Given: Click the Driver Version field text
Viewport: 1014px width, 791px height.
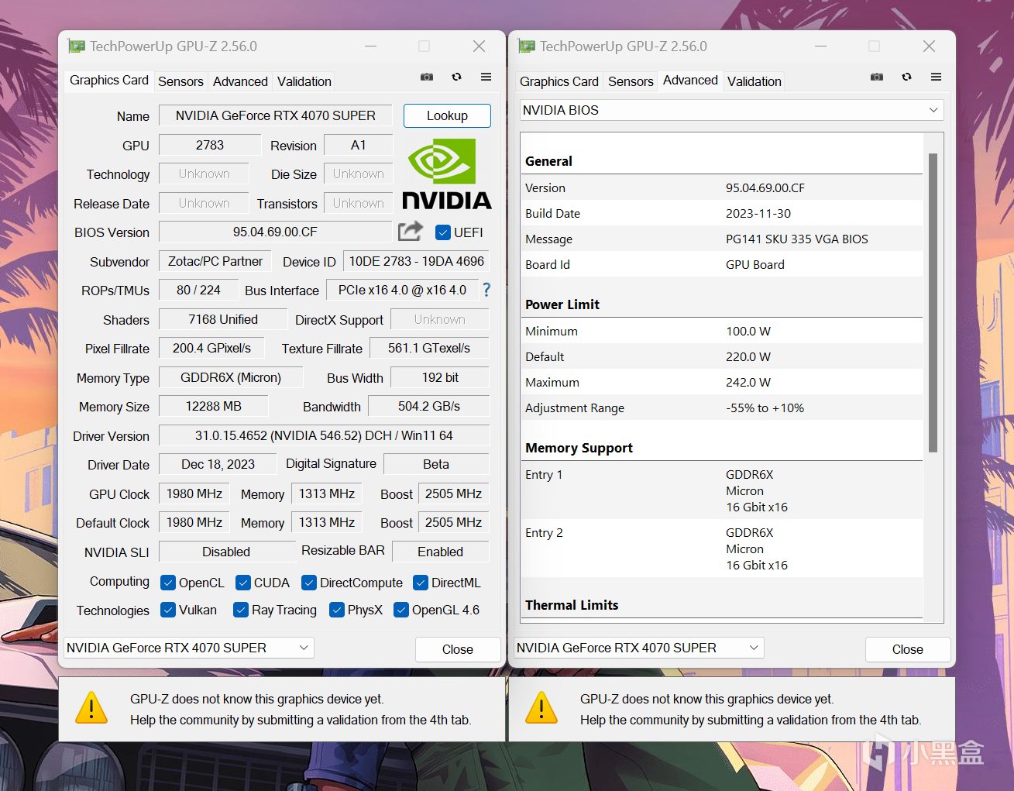Looking at the screenshot, I should tap(324, 435).
